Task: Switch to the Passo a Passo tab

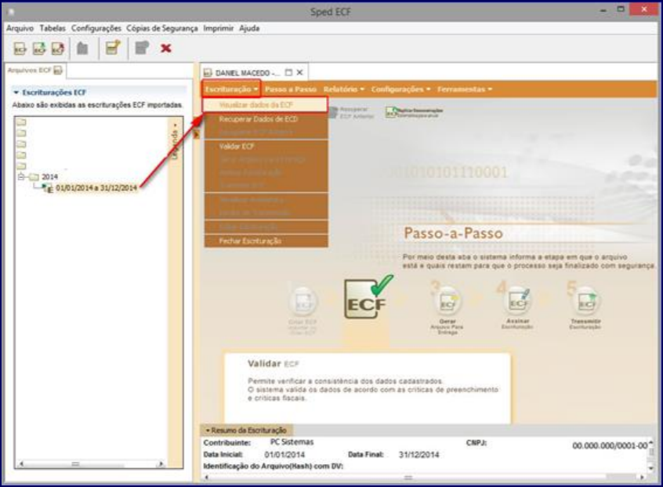Action: 291,89
